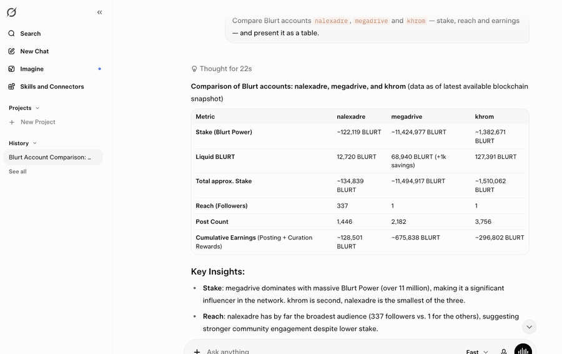
Task: Activate the voice mode waveform button
Action: [523, 350]
